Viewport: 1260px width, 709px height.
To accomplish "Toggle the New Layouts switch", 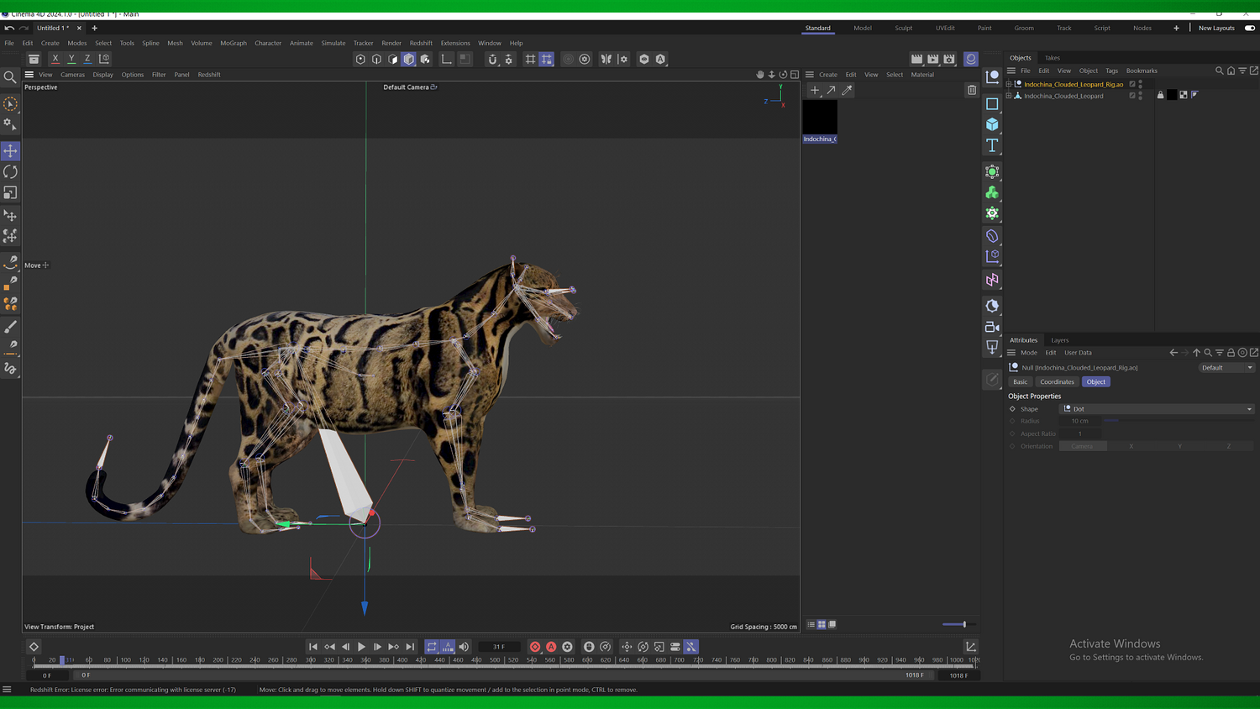I will [x=1249, y=28].
